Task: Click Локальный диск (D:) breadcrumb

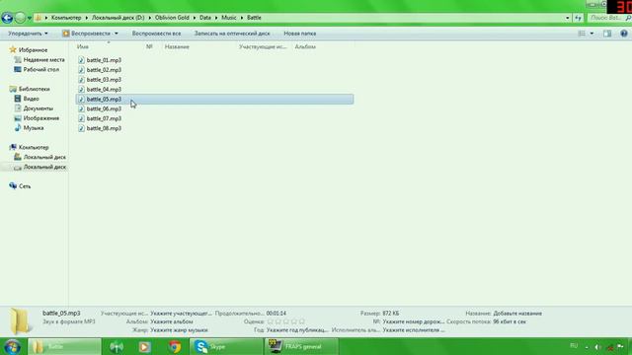Action: [x=118, y=18]
